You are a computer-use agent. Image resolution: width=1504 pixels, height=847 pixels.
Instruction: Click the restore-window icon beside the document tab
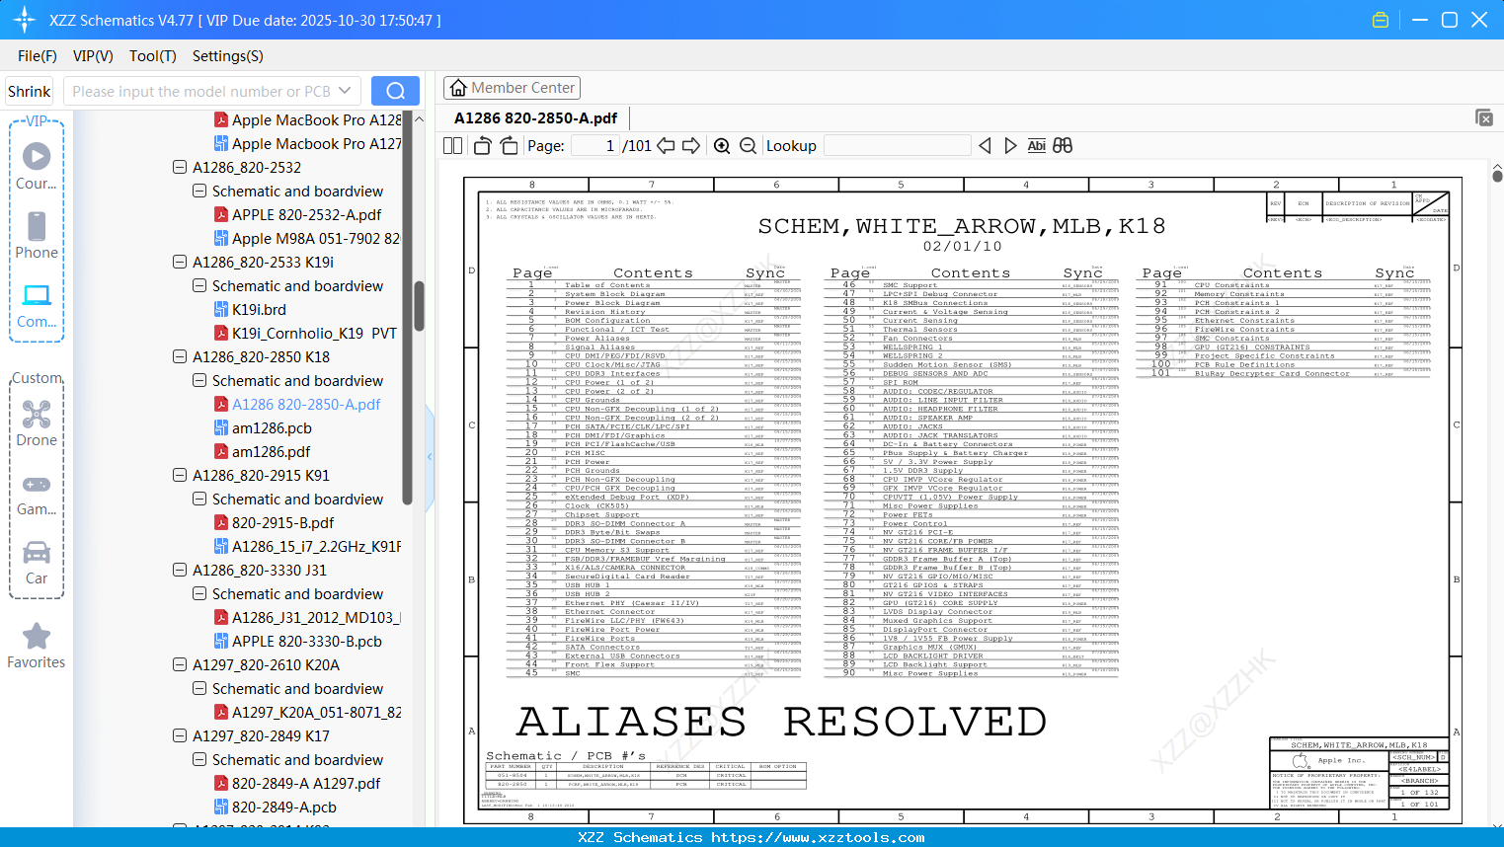point(1484,117)
